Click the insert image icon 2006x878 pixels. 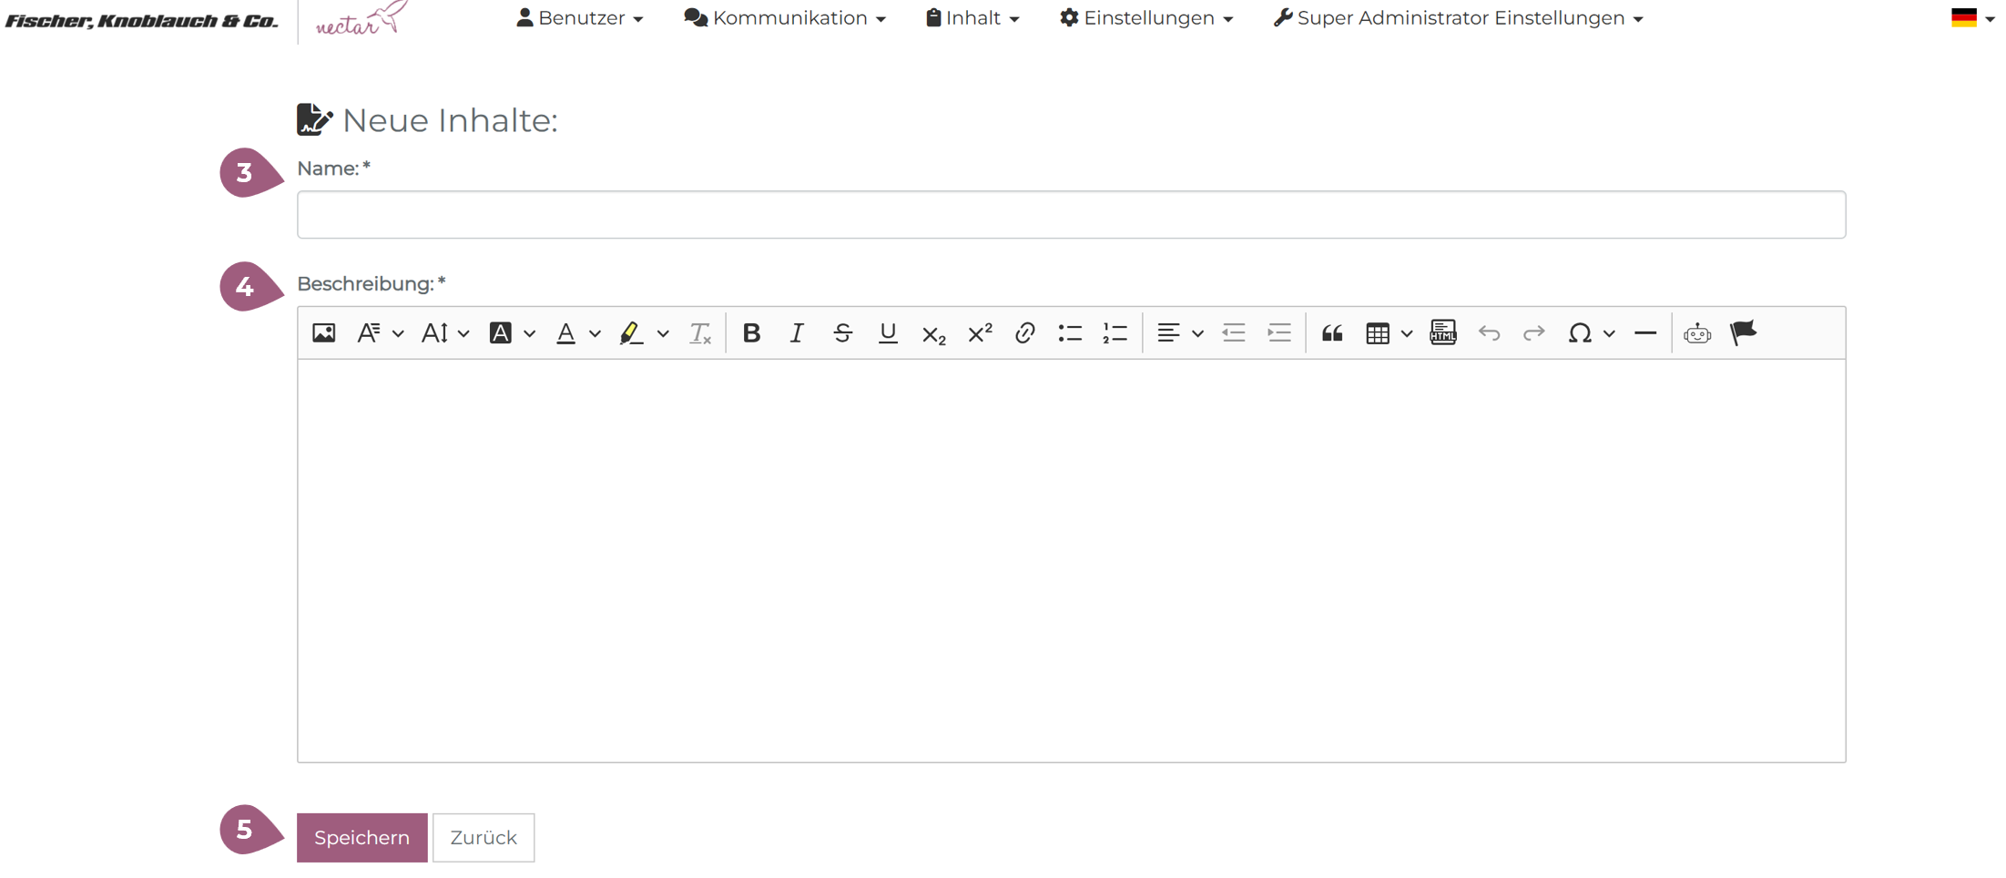(323, 333)
